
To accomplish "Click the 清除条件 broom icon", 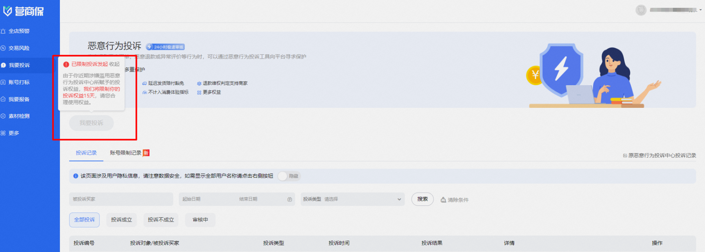I will [x=443, y=200].
